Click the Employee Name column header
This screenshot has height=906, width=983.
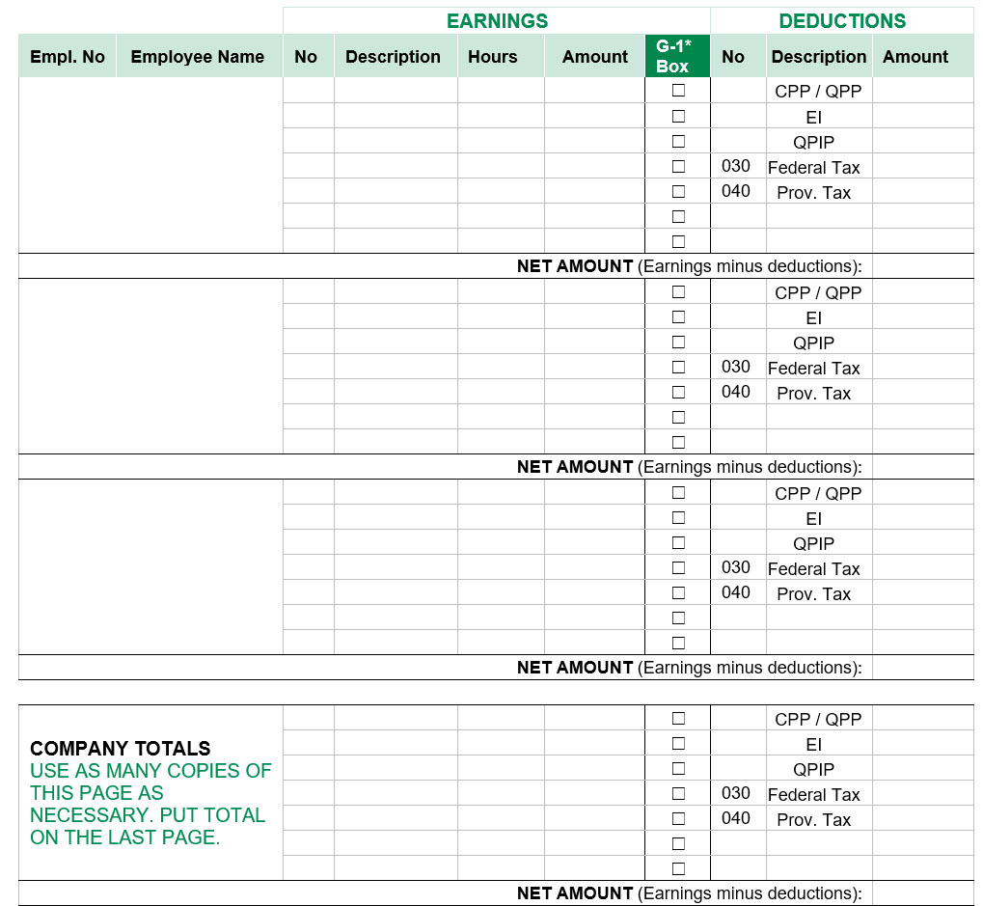(x=198, y=57)
